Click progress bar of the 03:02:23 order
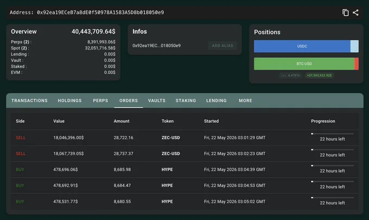Viewport: 369px width, 220px height. (x=332, y=149)
